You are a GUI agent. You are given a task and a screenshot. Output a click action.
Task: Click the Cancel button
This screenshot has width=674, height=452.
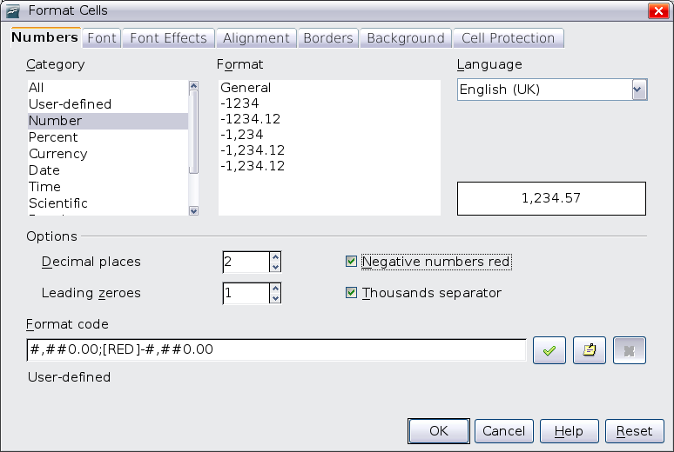coord(504,431)
